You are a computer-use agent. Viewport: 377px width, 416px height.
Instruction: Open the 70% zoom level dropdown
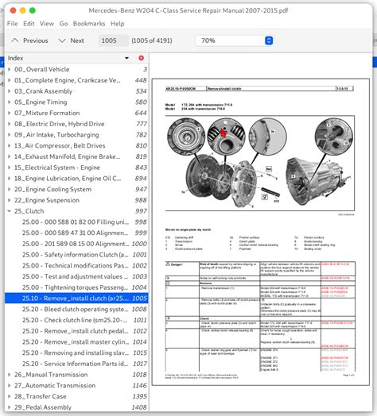pos(234,40)
